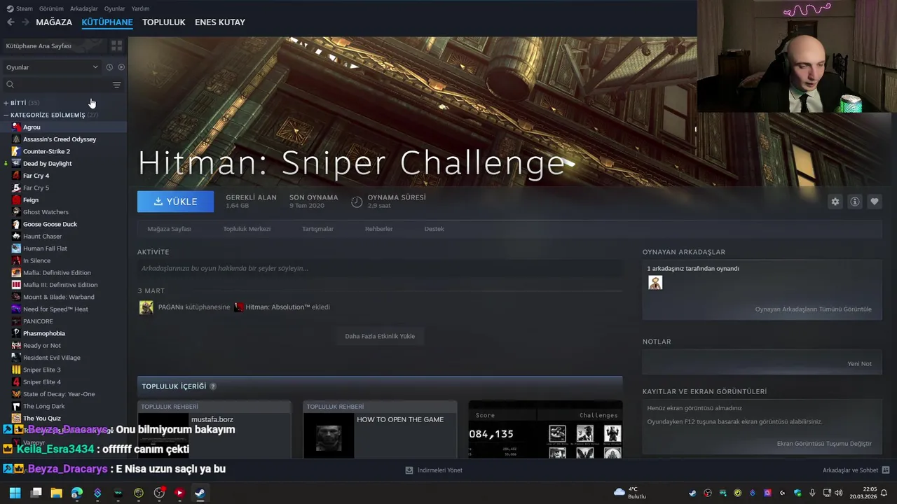
Task: Open the Oyunlar menu in menu bar
Action: click(x=114, y=8)
